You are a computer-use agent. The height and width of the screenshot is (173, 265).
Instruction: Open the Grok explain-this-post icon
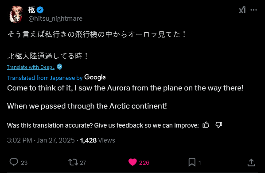point(242,10)
